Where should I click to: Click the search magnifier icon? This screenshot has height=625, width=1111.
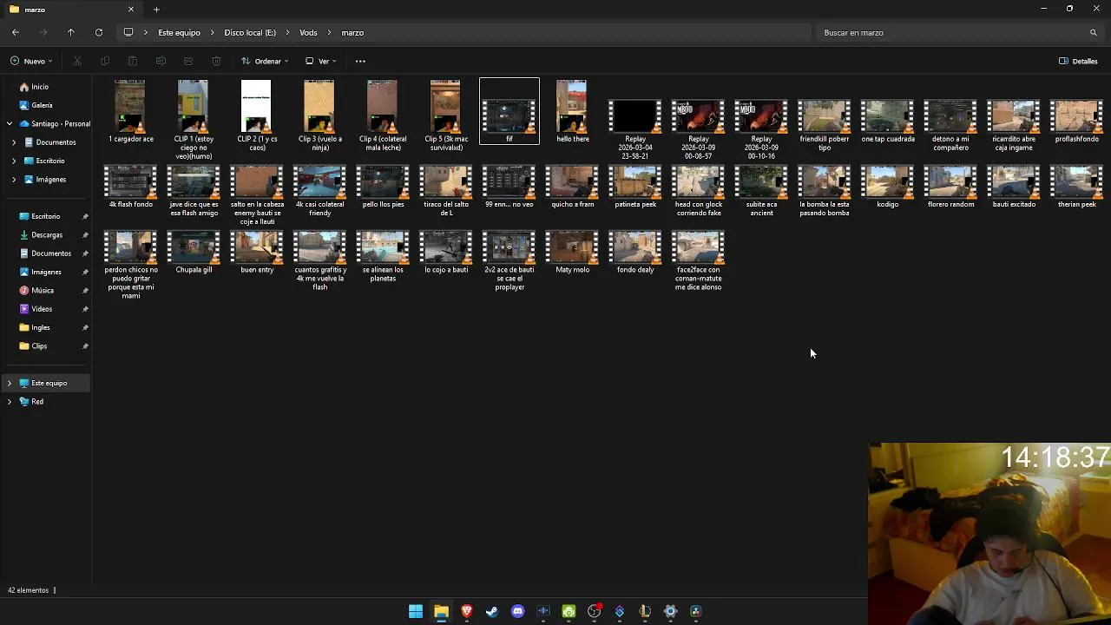(x=1094, y=33)
